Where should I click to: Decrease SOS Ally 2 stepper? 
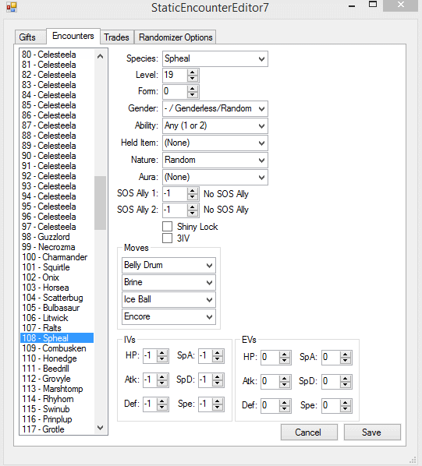tap(193, 213)
